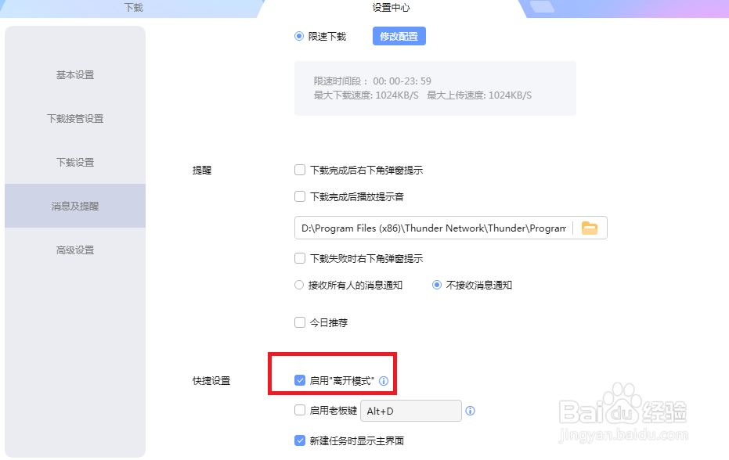Click the 最大下载速度: 1024KB/S text
The width and height of the screenshot is (729, 460).
366,95
